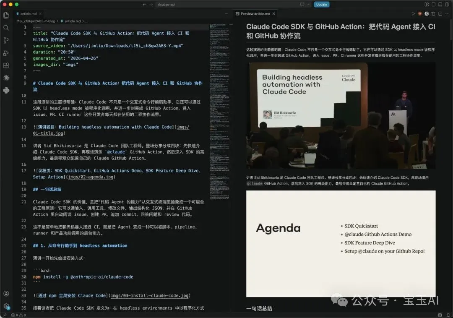Open the Run and Debug view
453x318 pixels.
(6, 53)
